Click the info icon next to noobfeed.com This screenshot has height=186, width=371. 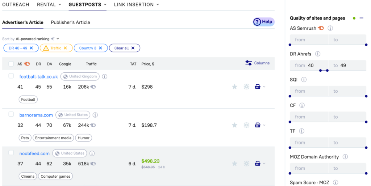[x=92, y=153]
